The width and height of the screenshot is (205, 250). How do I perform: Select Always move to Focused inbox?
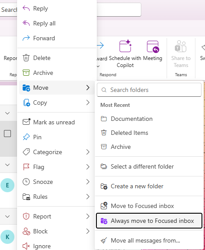coord(149,221)
